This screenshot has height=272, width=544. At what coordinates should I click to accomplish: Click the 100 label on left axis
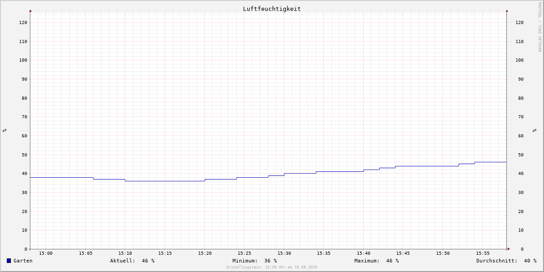click(23, 60)
